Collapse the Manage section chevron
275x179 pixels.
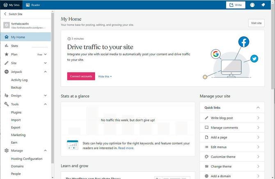(45, 150)
